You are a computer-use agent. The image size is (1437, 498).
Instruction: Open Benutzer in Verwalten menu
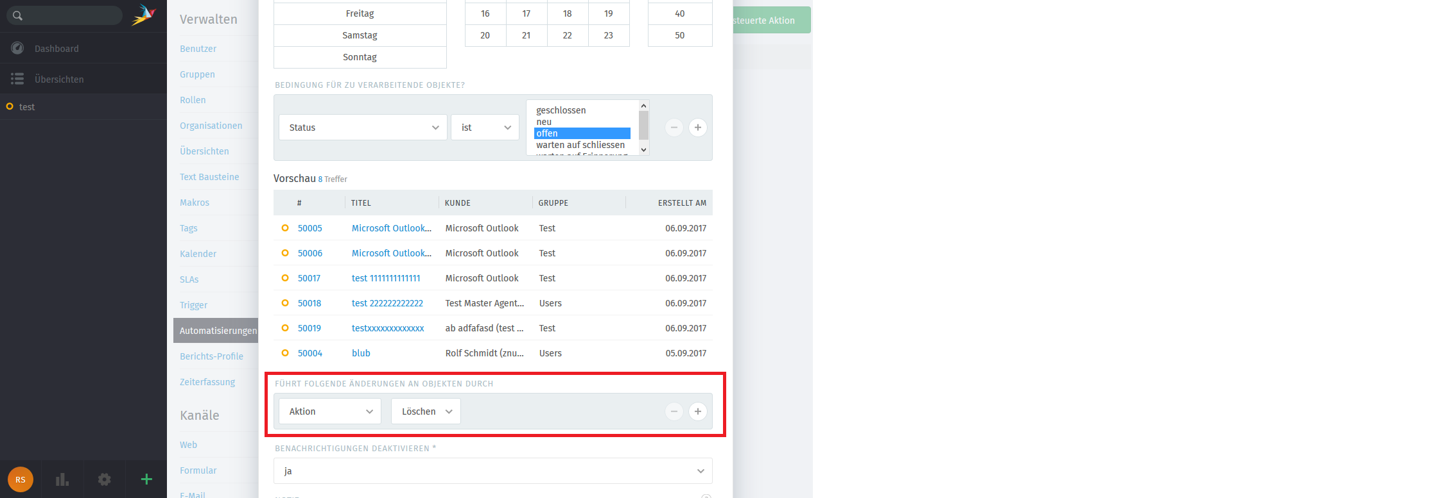pyautogui.click(x=198, y=49)
